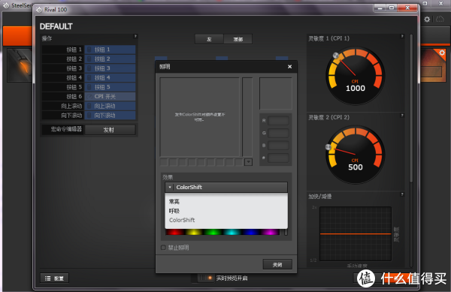The height and width of the screenshot is (292, 451).
Task: Click gear icon on the orange device thumbnail
Action: pyautogui.click(x=442, y=53)
